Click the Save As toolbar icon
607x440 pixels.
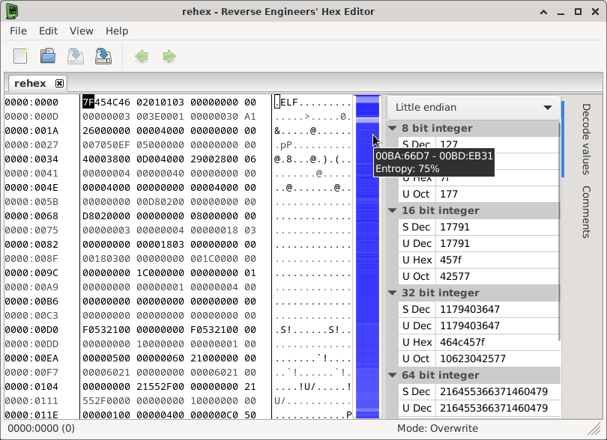[x=103, y=56]
